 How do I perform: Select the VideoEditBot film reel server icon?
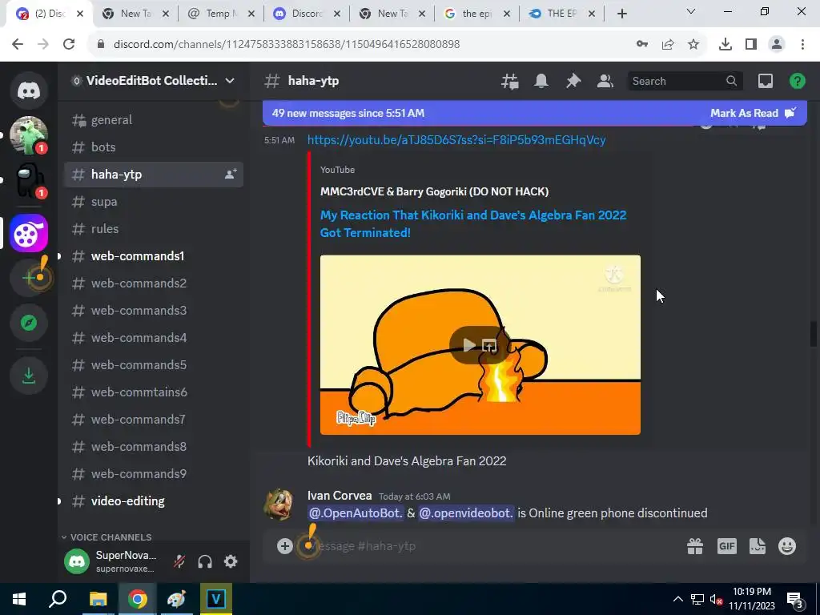[x=29, y=233]
